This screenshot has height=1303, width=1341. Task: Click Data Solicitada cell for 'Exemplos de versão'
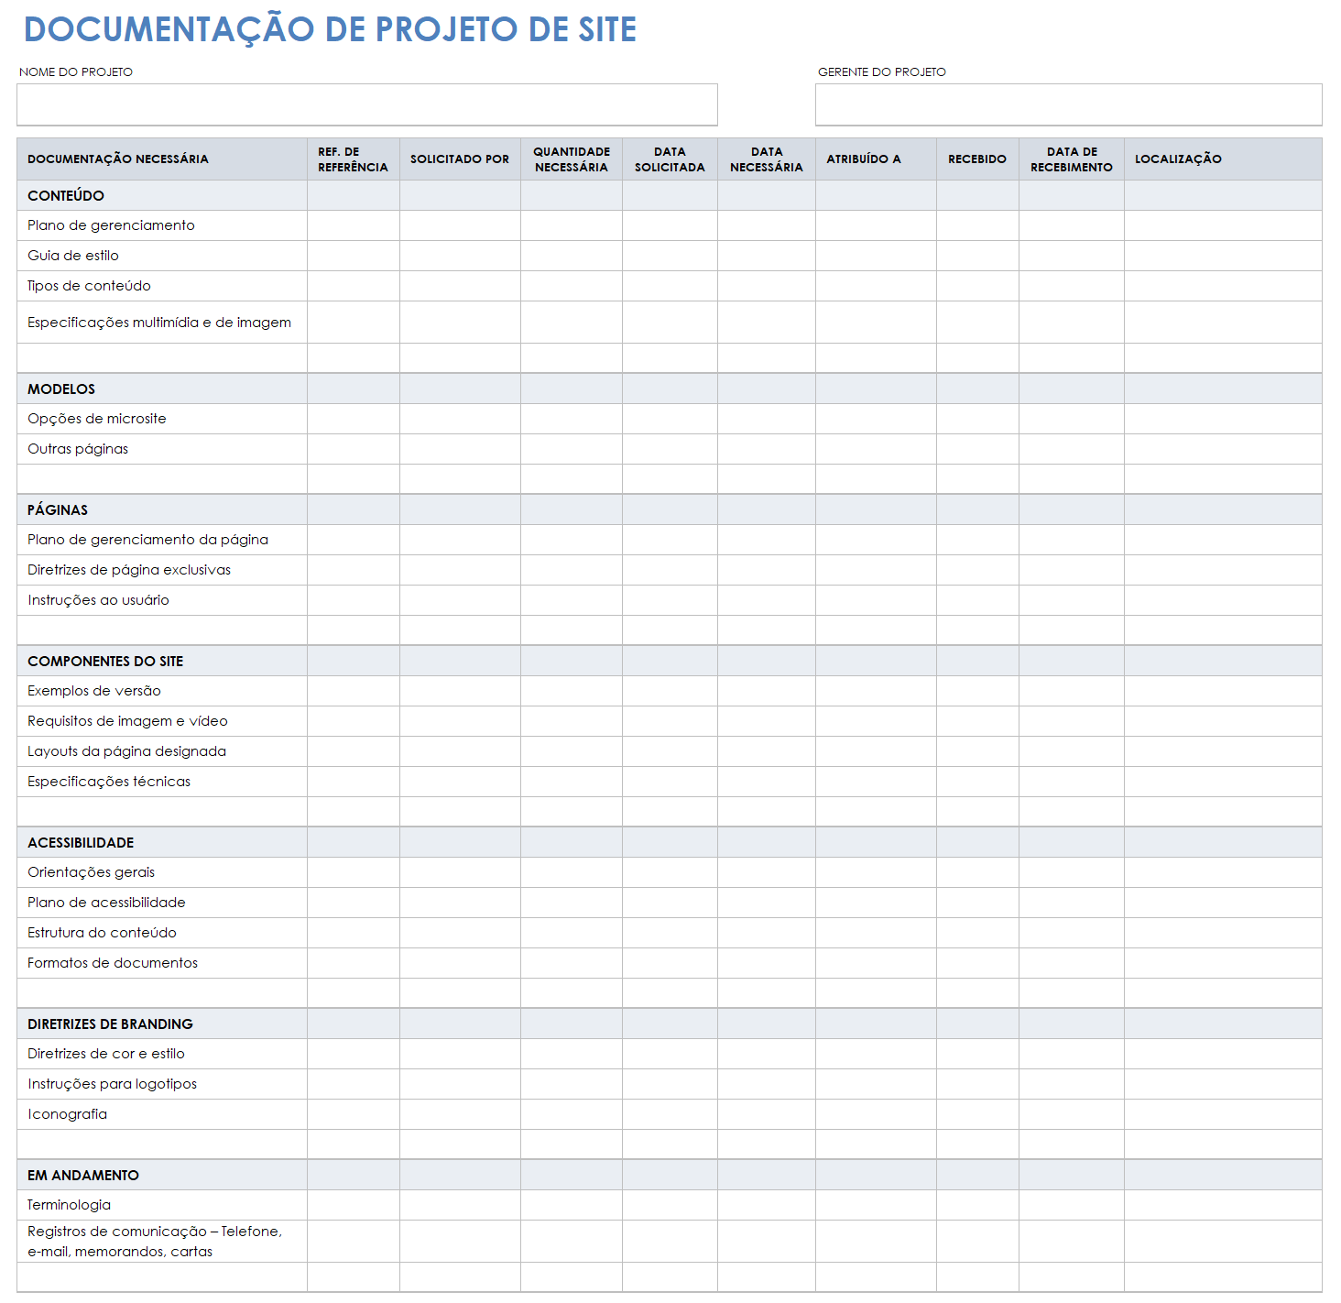coord(670,691)
